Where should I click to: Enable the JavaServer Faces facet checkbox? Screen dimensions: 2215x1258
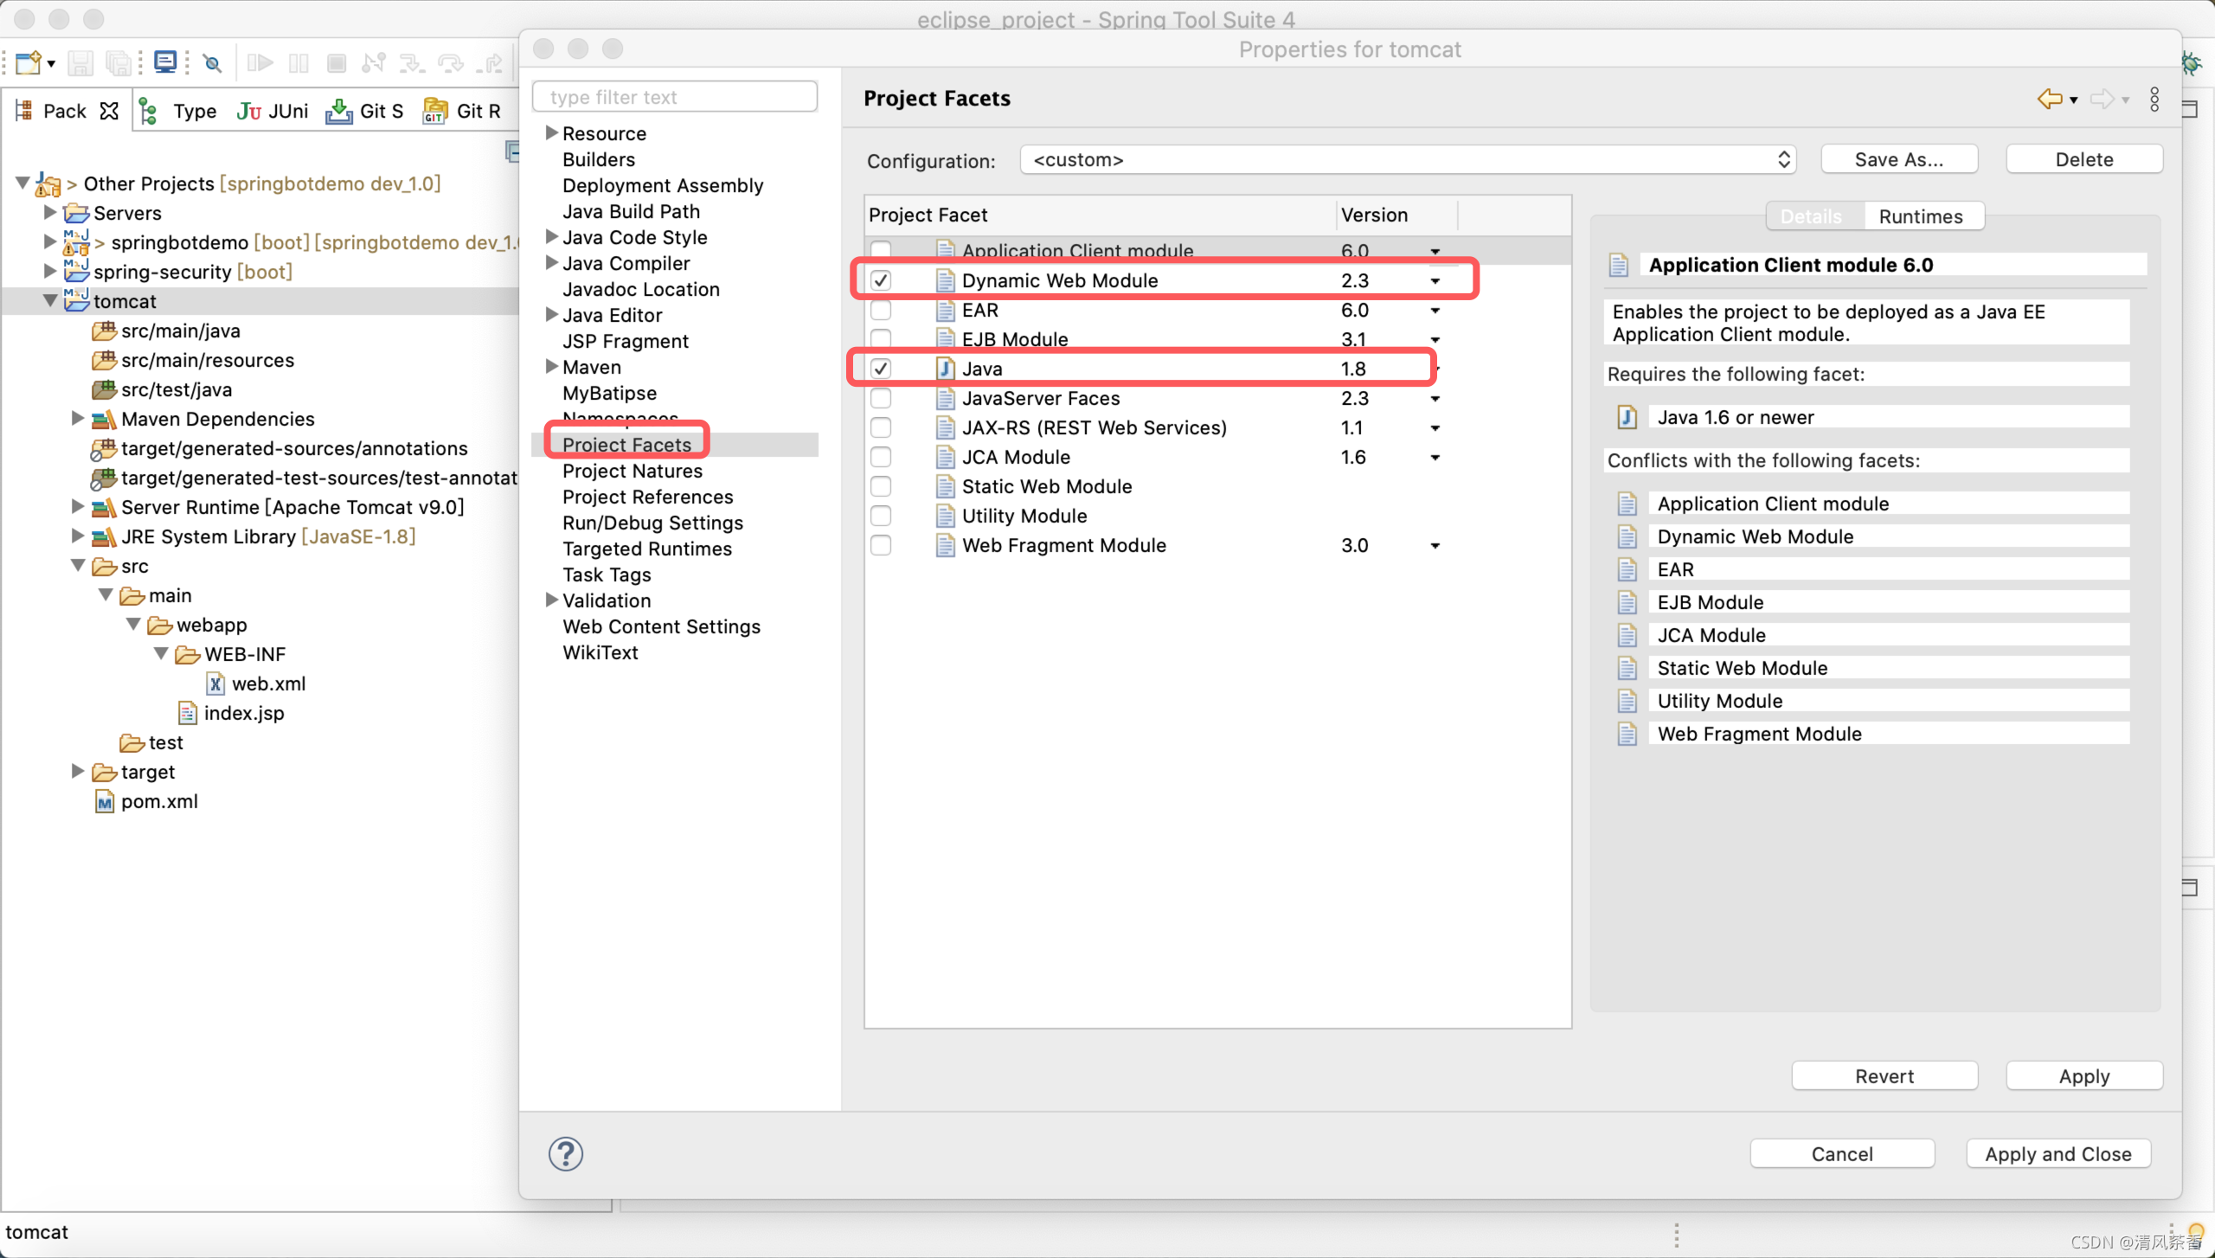click(881, 397)
